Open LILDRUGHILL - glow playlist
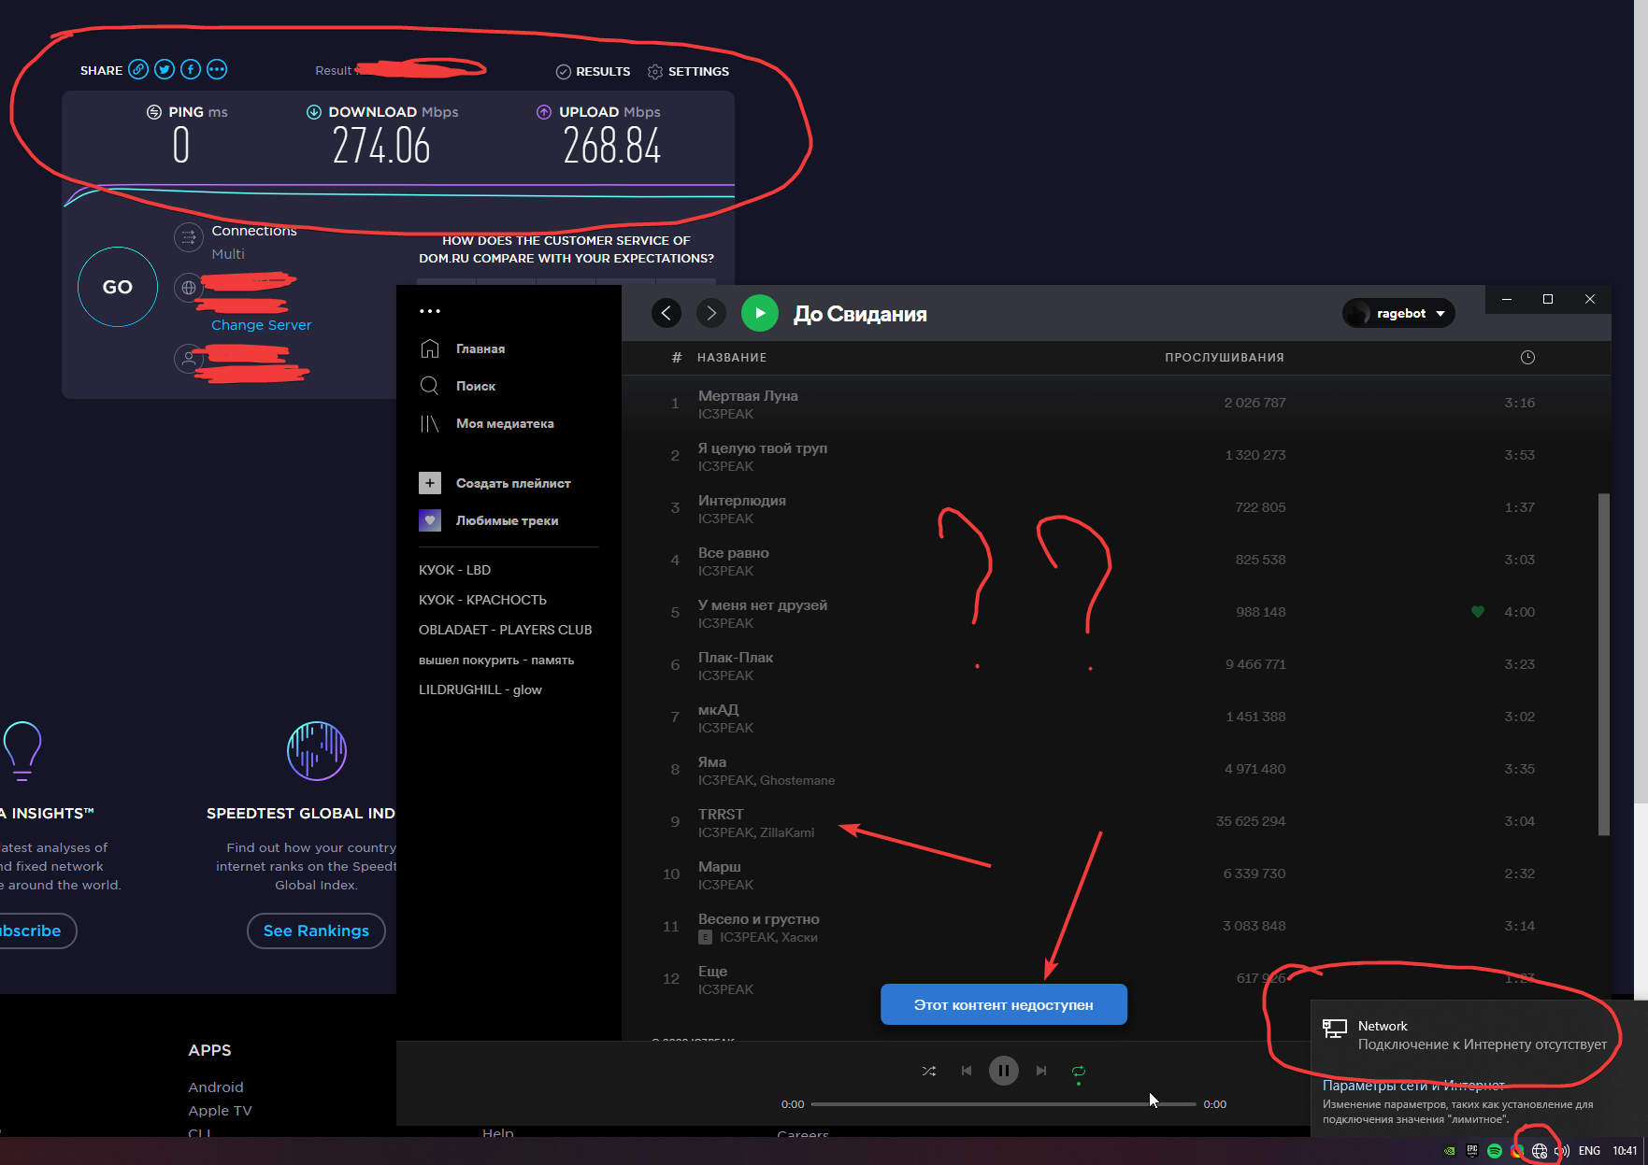The image size is (1648, 1165). pos(480,689)
